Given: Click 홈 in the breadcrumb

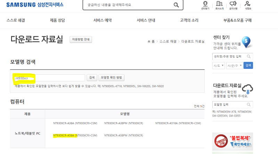Looking at the screenshot, I should 153,42.
